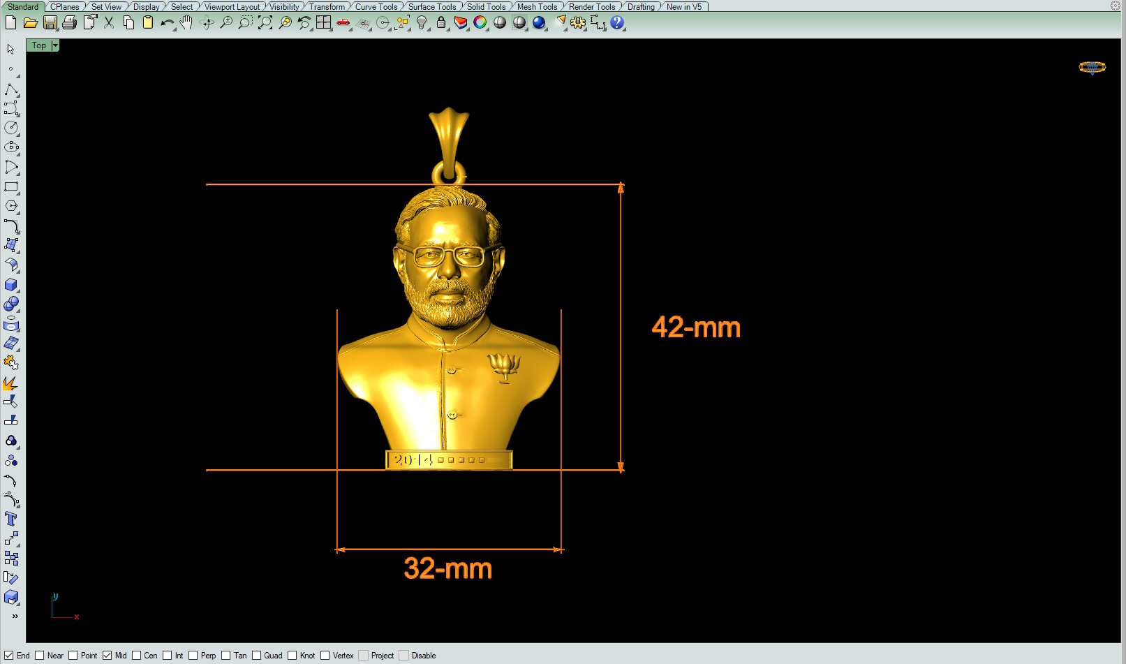Select the 42-mm dimension text
The height and width of the screenshot is (664, 1126).
coord(696,327)
